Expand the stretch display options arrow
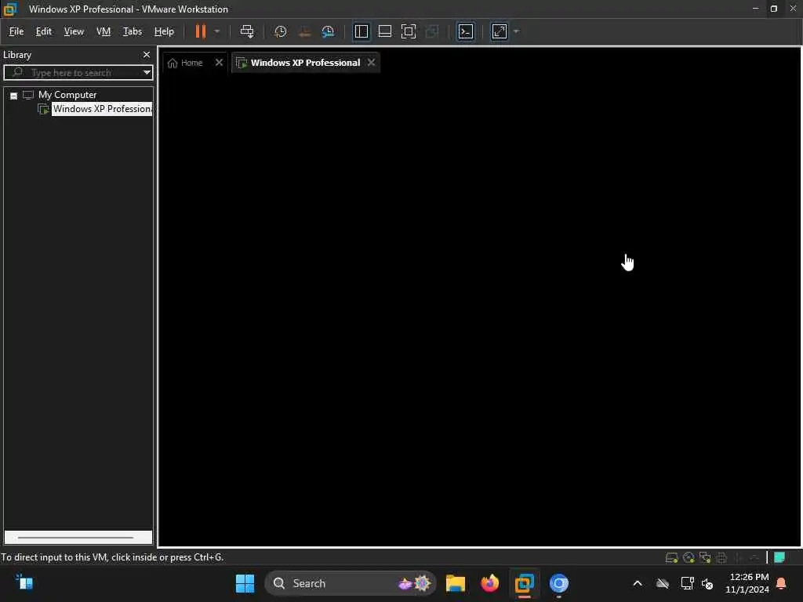Viewport: 803px width, 602px height. pos(516,31)
